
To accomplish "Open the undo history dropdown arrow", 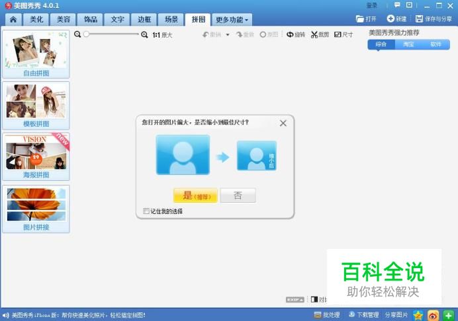I will coord(228,35).
